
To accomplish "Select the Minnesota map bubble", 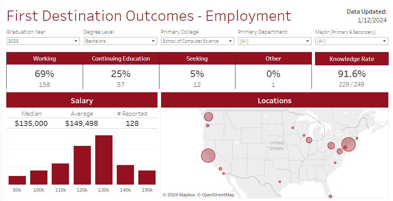I will click(x=292, y=128).
